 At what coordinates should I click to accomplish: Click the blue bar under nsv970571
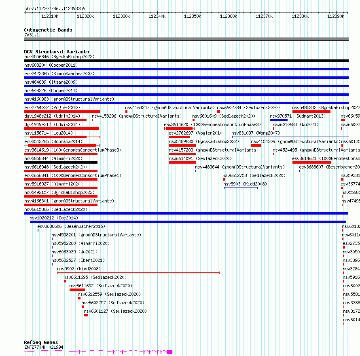(279, 120)
